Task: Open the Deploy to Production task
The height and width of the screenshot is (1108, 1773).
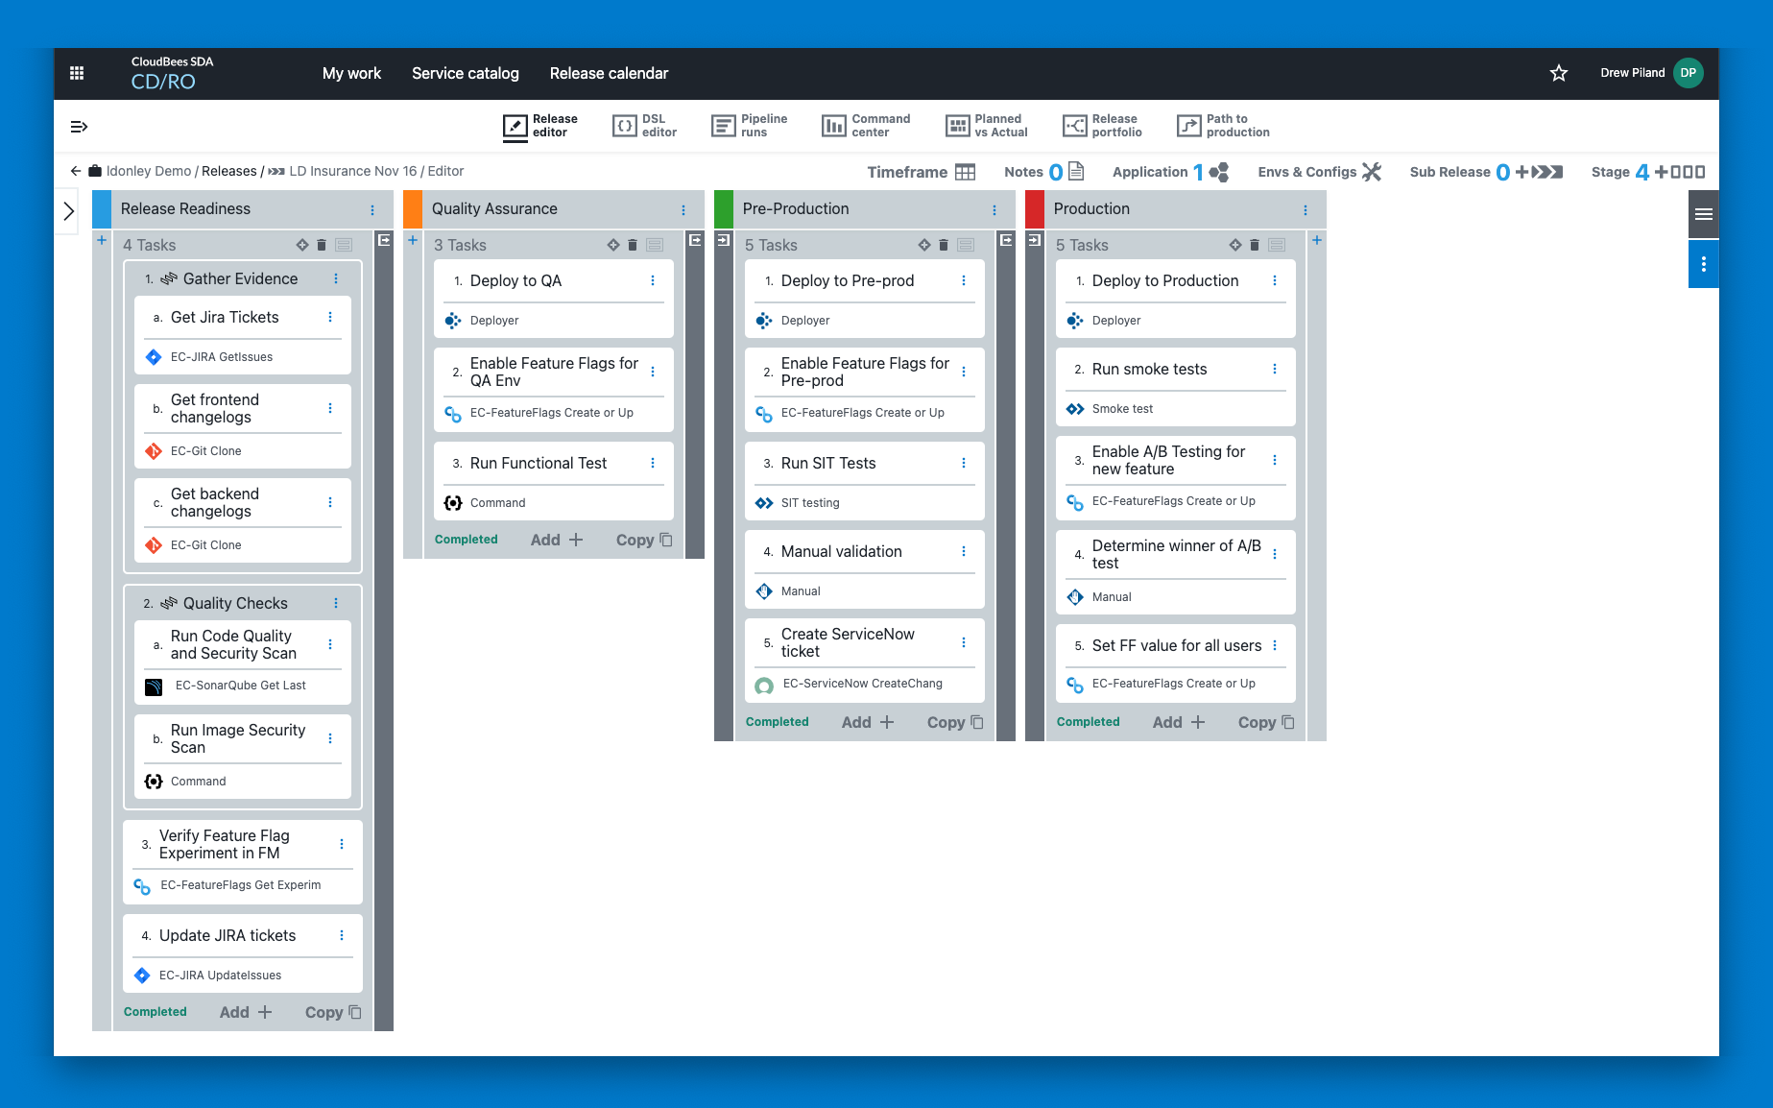Action: click(x=1176, y=299)
